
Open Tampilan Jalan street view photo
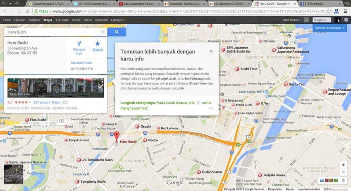pos(56,88)
